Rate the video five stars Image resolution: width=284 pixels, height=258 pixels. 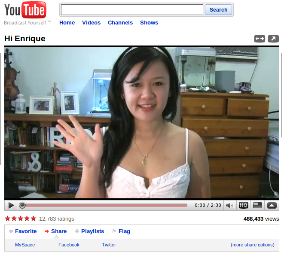click(x=33, y=219)
